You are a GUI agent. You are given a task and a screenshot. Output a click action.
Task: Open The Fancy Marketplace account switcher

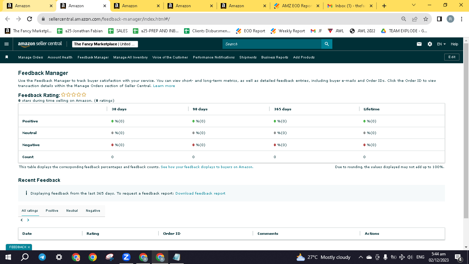(x=105, y=44)
